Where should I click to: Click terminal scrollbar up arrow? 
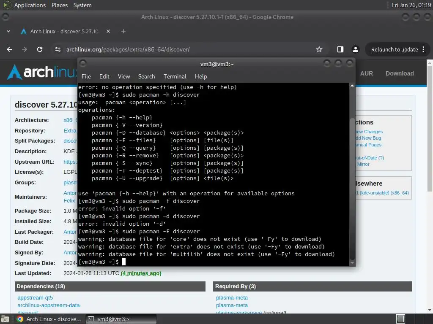coord(352,86)
